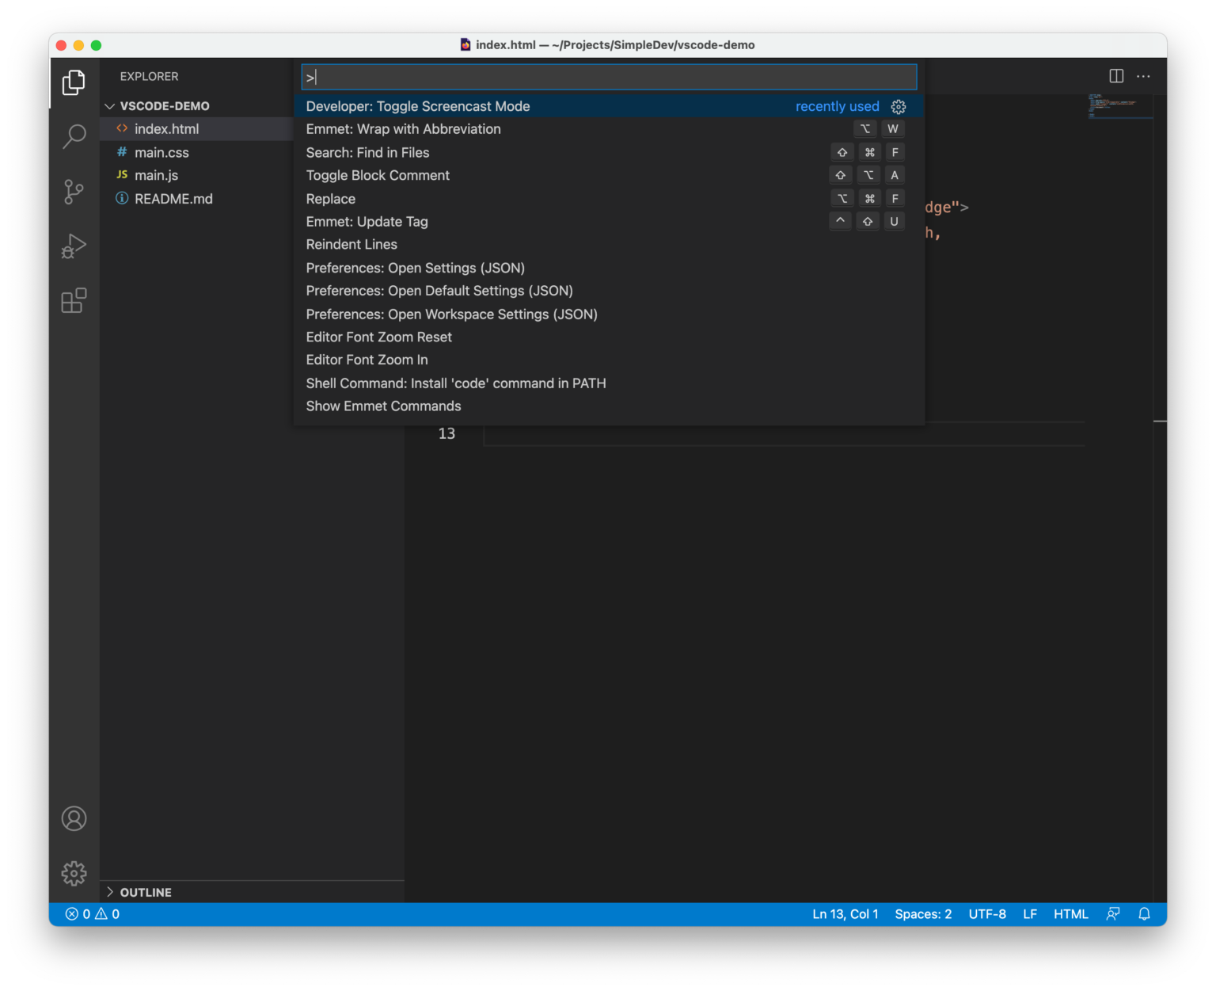Screen dimensions: 1216x991
Task: Choose Preferences: Open Workspace Settings (JSON)
Action: 609,314
